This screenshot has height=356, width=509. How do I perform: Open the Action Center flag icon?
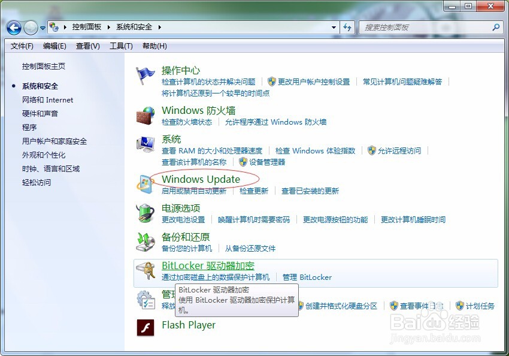(x=145, y=76)
